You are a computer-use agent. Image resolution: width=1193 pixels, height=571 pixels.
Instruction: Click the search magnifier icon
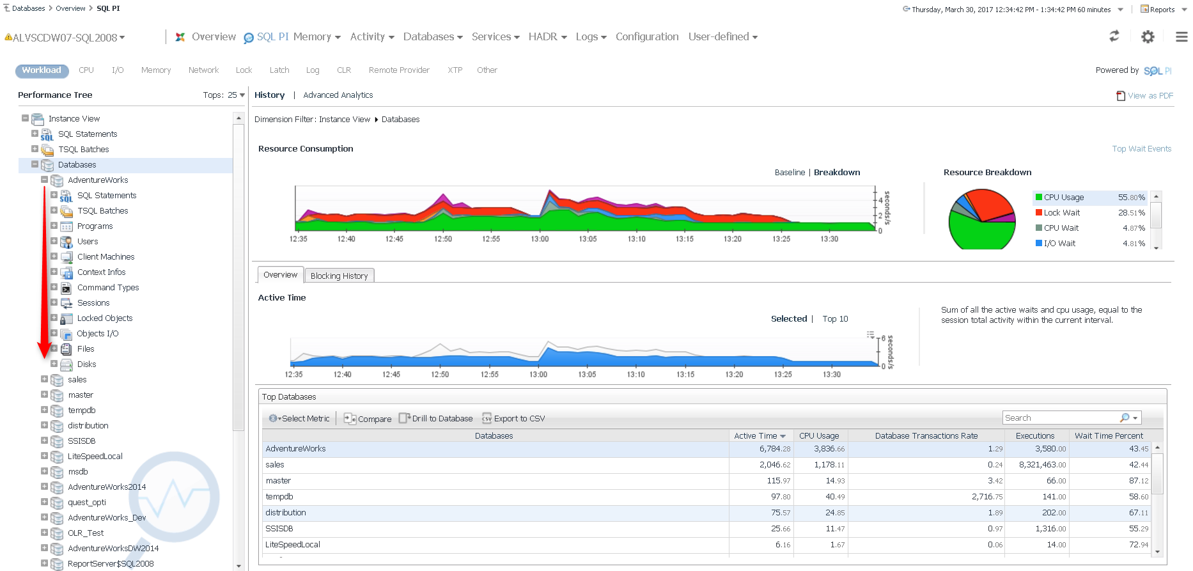[1125, 418]
